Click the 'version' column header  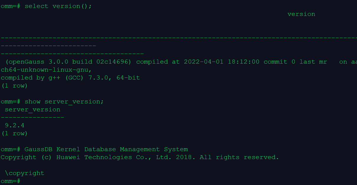click(301, 14)
